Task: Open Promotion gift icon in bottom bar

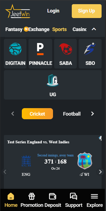Action: (32, 197)
